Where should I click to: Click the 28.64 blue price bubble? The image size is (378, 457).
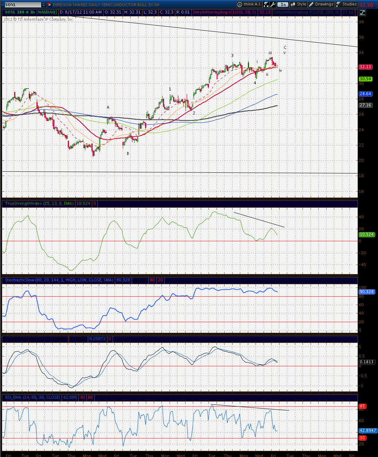click(x=365, y=94)
